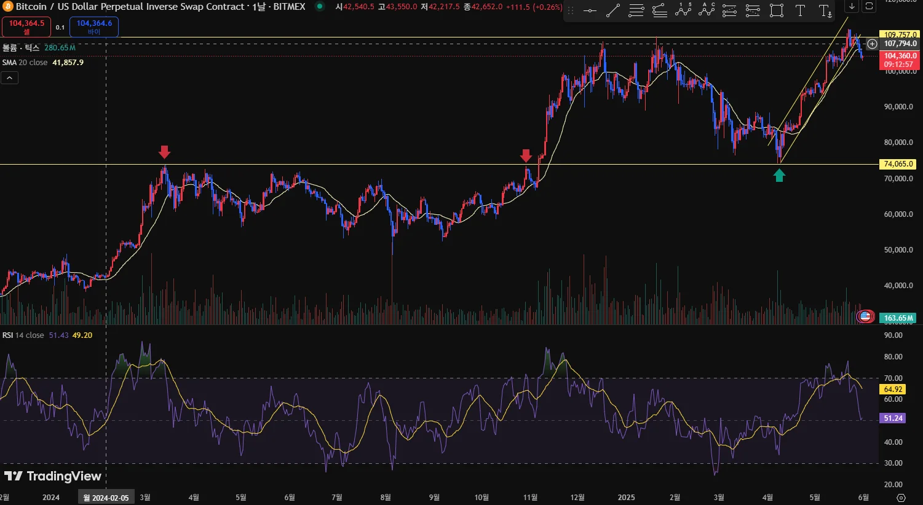Screen dimensions: 923x505
Task: Select the horizontal line drawing tool
Action: (590, 10)
